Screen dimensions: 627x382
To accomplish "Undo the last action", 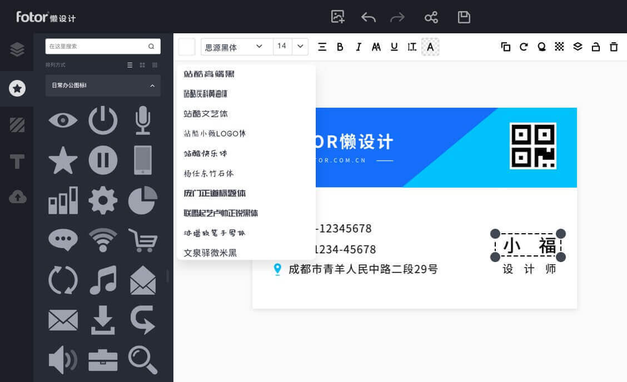I will (369, 17).
